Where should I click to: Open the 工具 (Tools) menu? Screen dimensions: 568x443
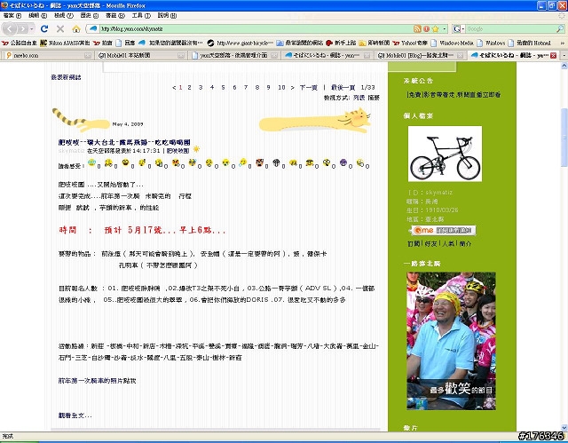pos(141,16)
